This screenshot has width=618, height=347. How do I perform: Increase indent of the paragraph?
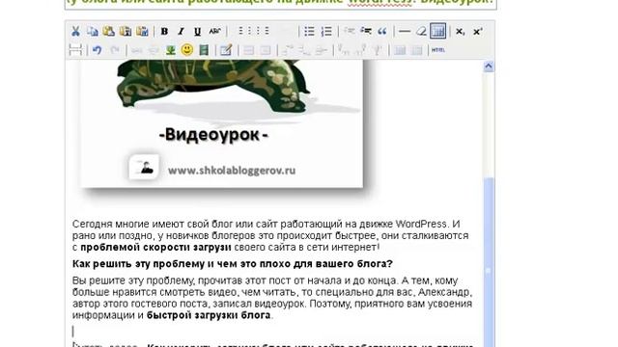click(x=366, y=31)
